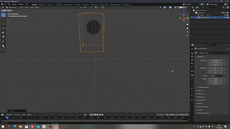Select the Cursor tool
Screen dimensions: 230x129
3,19
